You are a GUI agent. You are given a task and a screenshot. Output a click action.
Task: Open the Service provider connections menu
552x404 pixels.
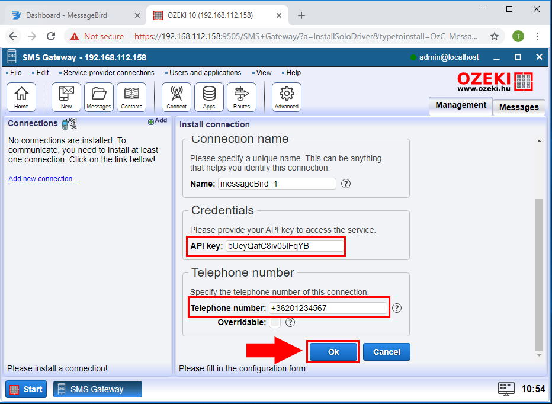pos(108,73)
